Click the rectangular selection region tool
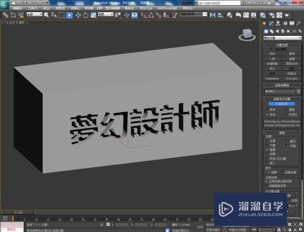 click(61, 15)
